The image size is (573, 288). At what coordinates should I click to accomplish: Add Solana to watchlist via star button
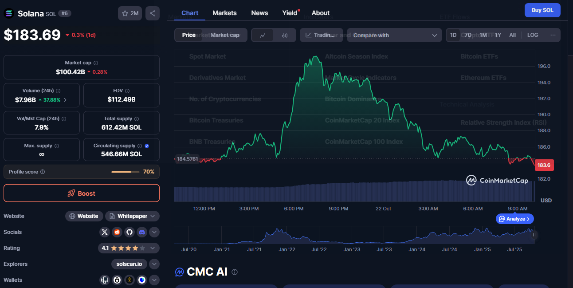pos(130,13)
